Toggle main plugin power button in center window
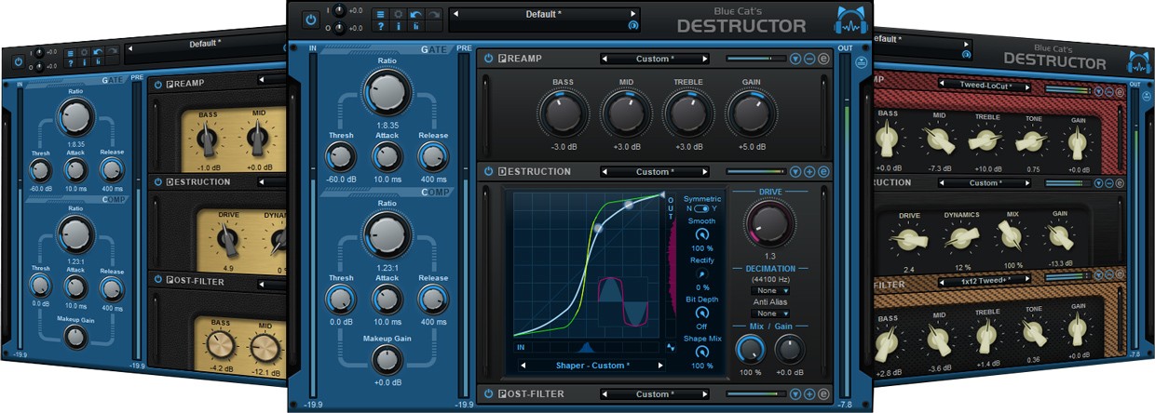1155x413 pixels. tap(311, 19)
